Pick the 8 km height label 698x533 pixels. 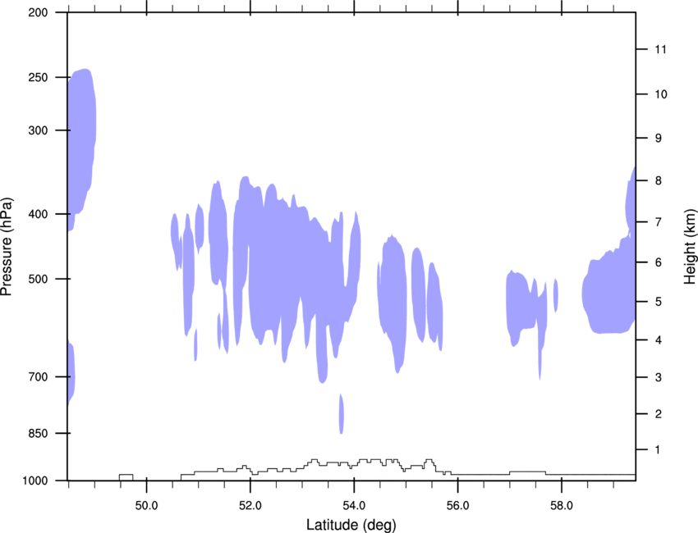(x=659, y=180)
